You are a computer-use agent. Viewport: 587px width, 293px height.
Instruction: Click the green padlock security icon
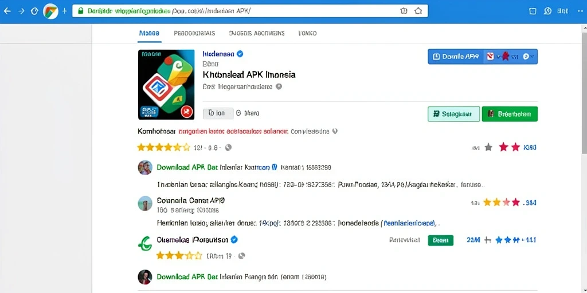(80, 11)
